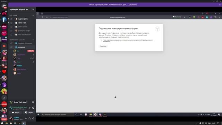Viewport: 222px width, 125px height.
Task: Share screen with Экран button
Action: (x=29, y=112)
